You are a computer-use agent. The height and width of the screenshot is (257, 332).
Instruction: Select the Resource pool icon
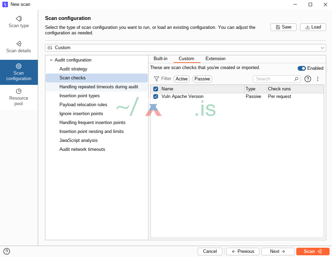19,91
